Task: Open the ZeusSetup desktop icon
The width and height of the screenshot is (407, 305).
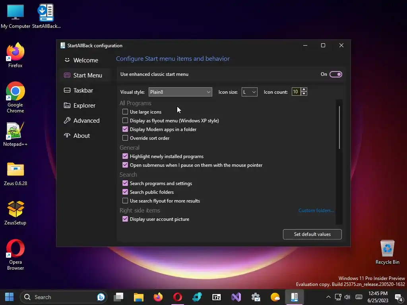Action: pyautogui.click(x=16, y=213)
